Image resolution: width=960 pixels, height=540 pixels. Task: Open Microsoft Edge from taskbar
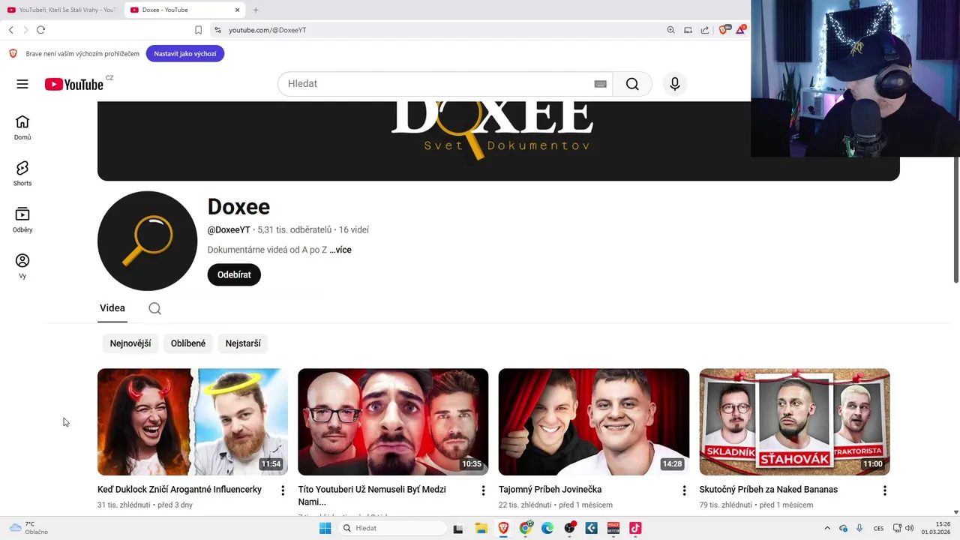pyautogui.click(x=547, y=528)
